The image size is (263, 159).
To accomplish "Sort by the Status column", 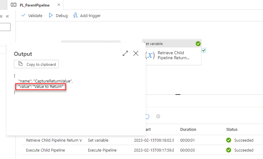I will click(x=232, y=130).
